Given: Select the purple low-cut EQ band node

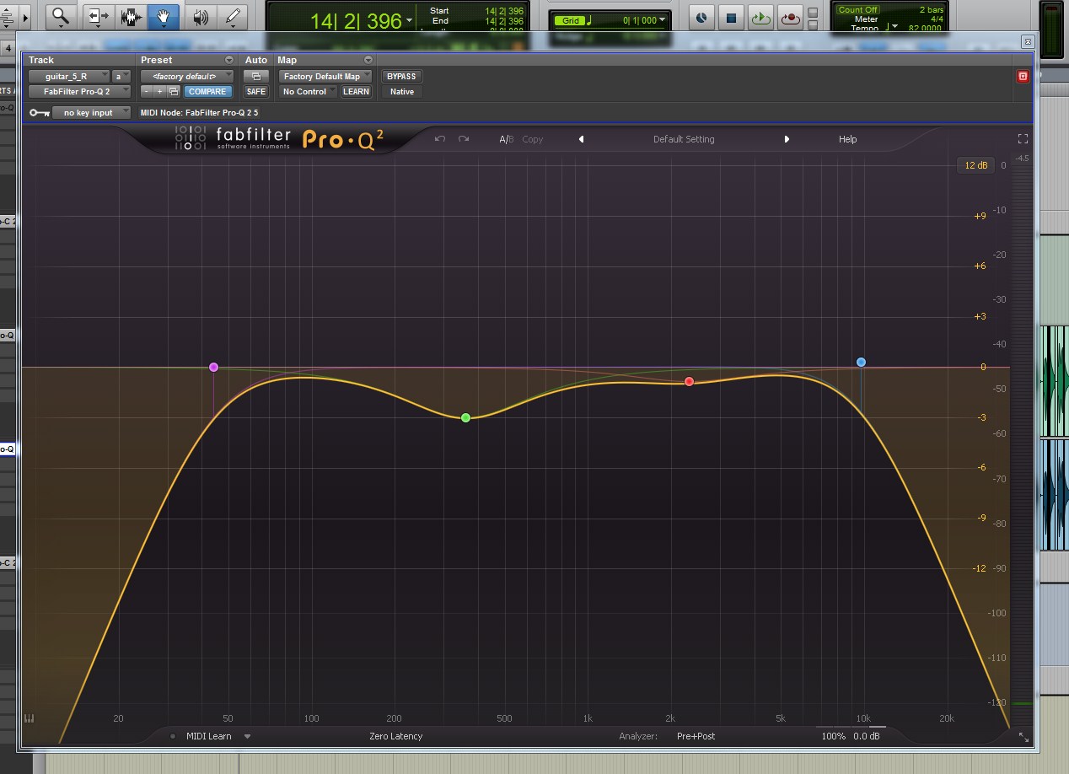Looking at the screenshot, I should [x=213, y=367].
